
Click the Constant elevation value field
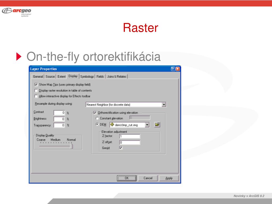140,118
